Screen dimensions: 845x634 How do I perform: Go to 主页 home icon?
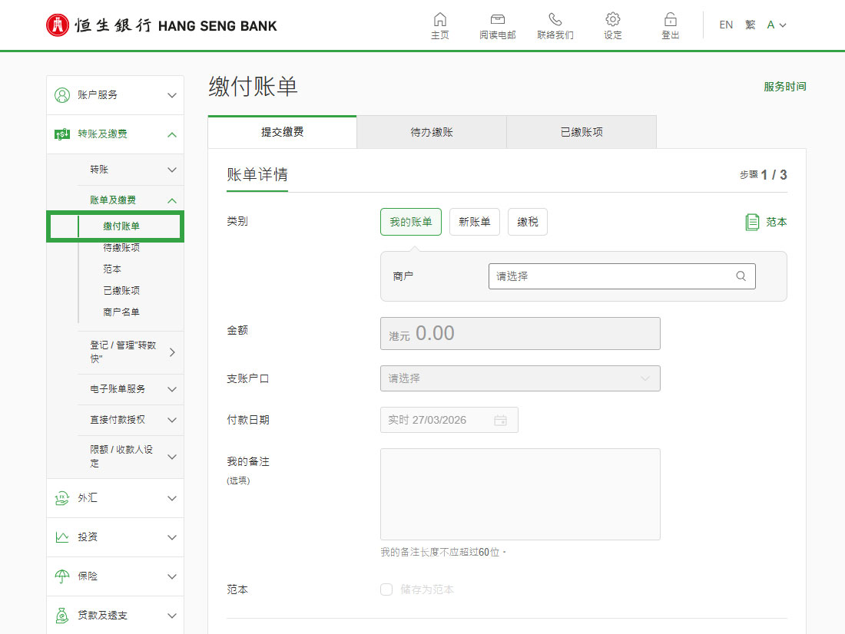click(x=439, y=20)
